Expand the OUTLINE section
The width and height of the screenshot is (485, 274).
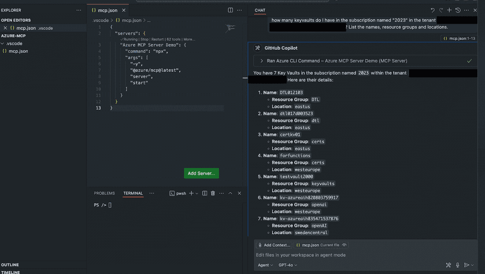coord(10,265)
